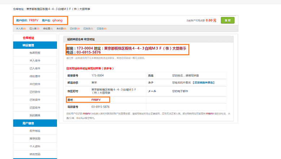This screenshot has width=281, height=159.
Task: Open 修改密码 in the sidebar
Action: coord(35,154)
